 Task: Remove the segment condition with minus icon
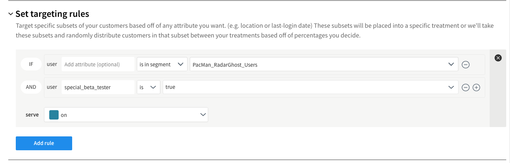(x=465, y=65)
